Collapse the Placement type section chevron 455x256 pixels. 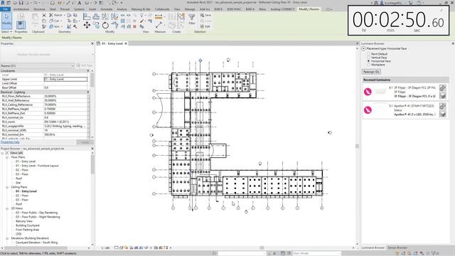(x=363, y=48)
